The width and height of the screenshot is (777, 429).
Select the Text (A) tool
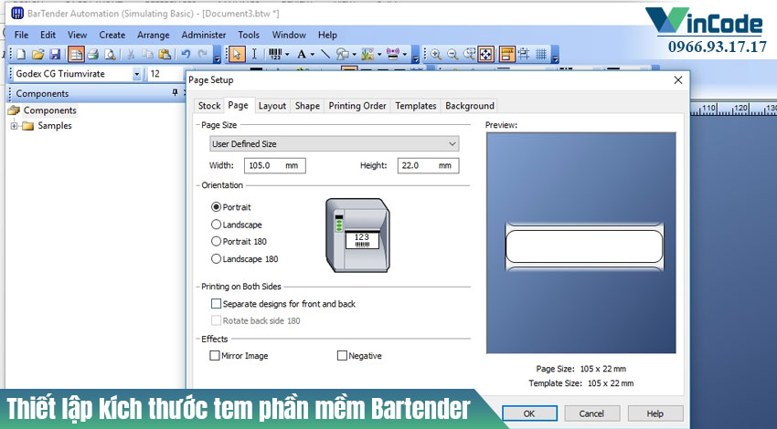coord(302,54)
